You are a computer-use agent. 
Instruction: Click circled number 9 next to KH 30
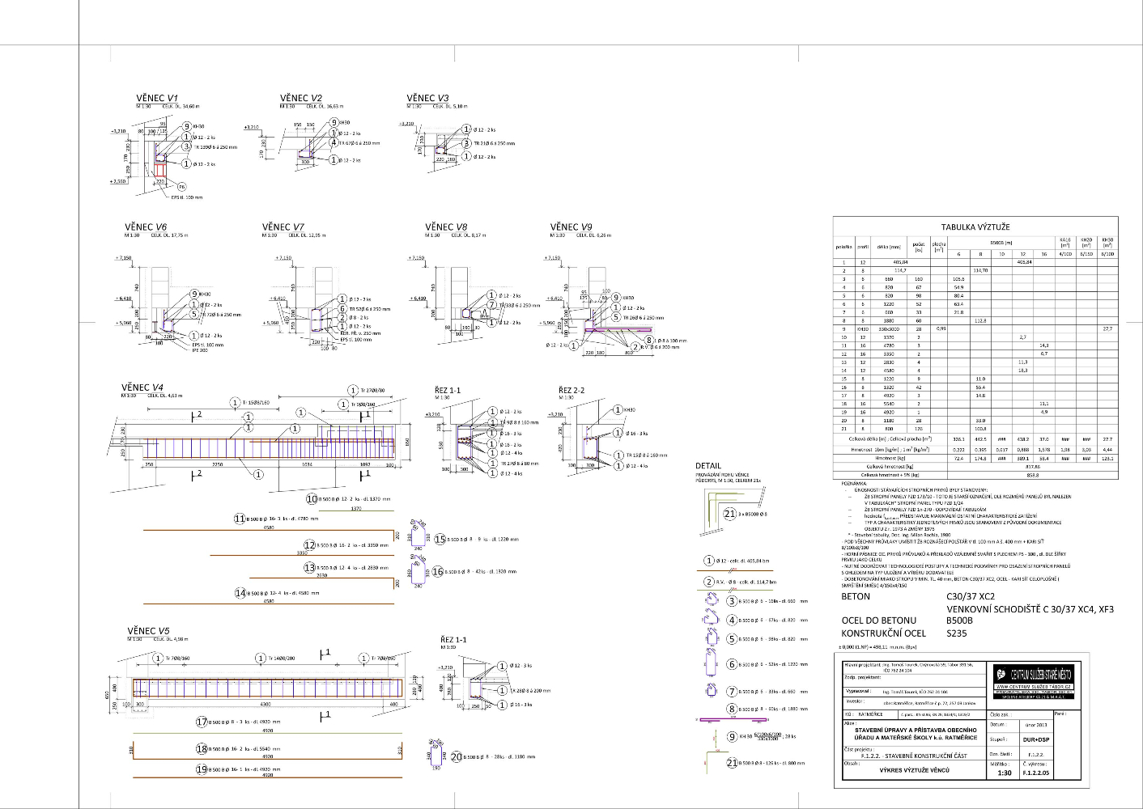732,736
